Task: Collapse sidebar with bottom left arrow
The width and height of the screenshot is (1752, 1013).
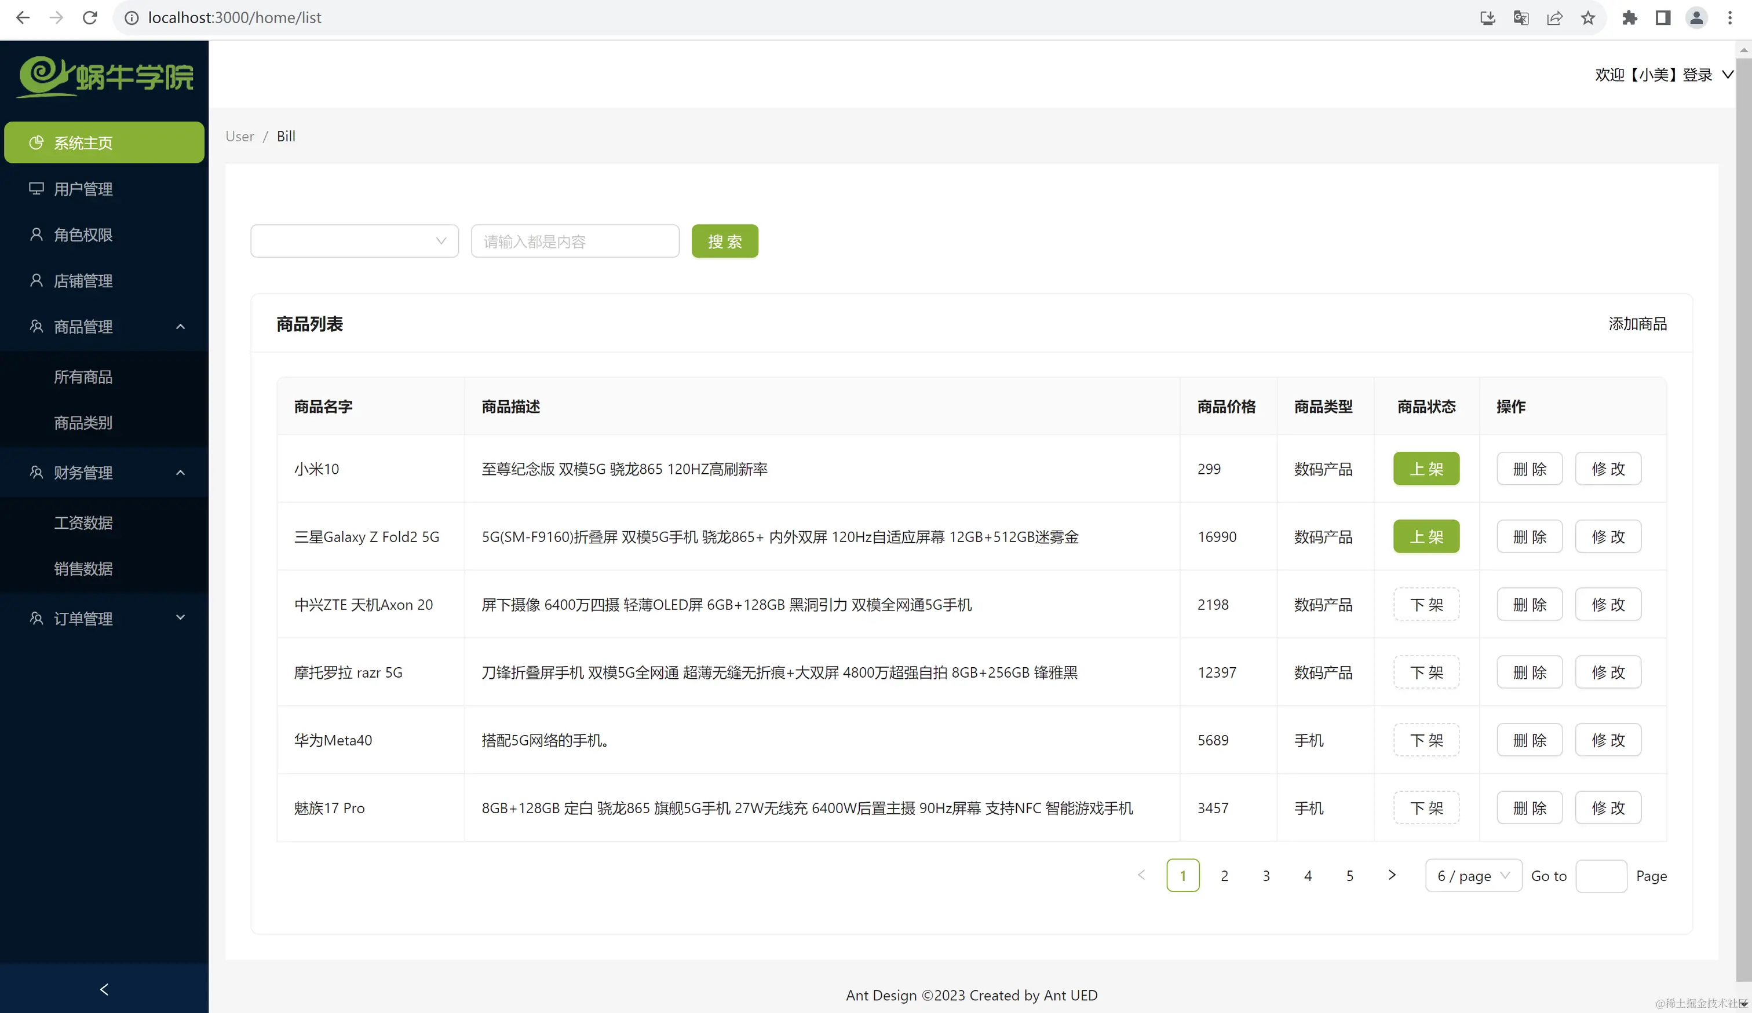Action: click(x=104, y=989)
